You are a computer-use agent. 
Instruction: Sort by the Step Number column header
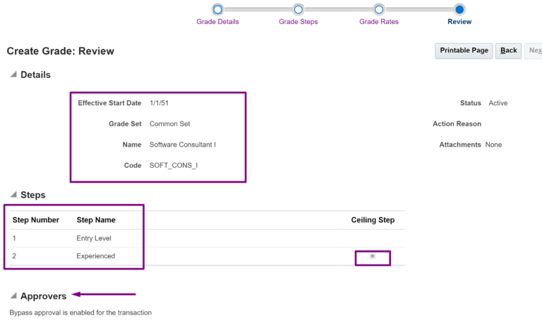pyautogui.click(x=36, y=220)
